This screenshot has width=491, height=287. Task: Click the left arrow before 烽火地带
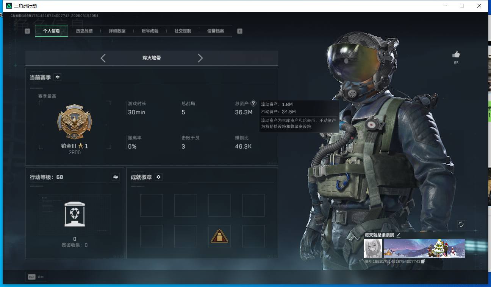coord(103,58)
